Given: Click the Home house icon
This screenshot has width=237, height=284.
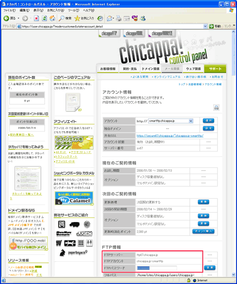Looking at the screenshot, I should pyautogui.click(x=52, y=18).
